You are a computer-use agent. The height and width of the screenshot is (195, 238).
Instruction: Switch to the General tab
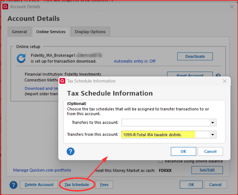(x=19, y=32)
